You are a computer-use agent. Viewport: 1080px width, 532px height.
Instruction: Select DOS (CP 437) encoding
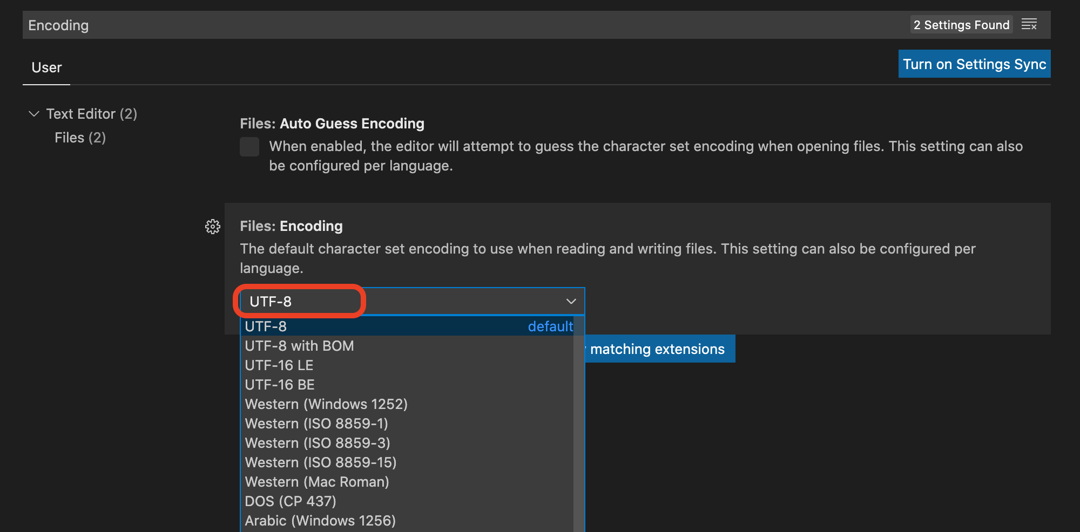291,501
